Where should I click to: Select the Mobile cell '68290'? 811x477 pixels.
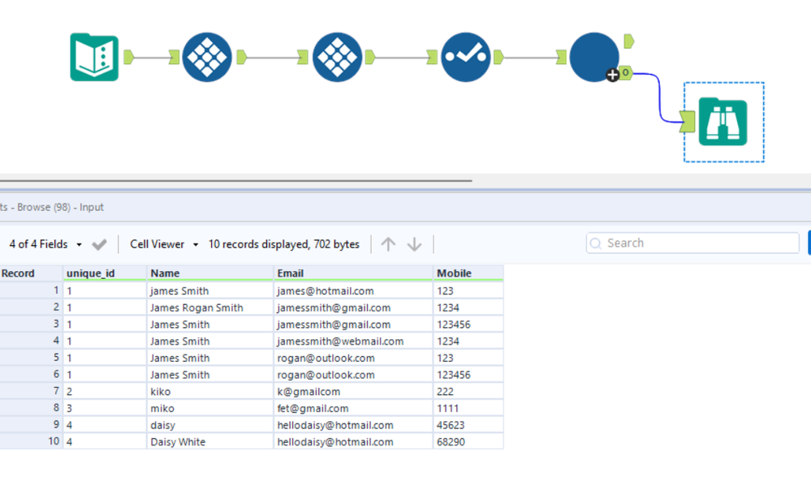[x=468, y=442]
